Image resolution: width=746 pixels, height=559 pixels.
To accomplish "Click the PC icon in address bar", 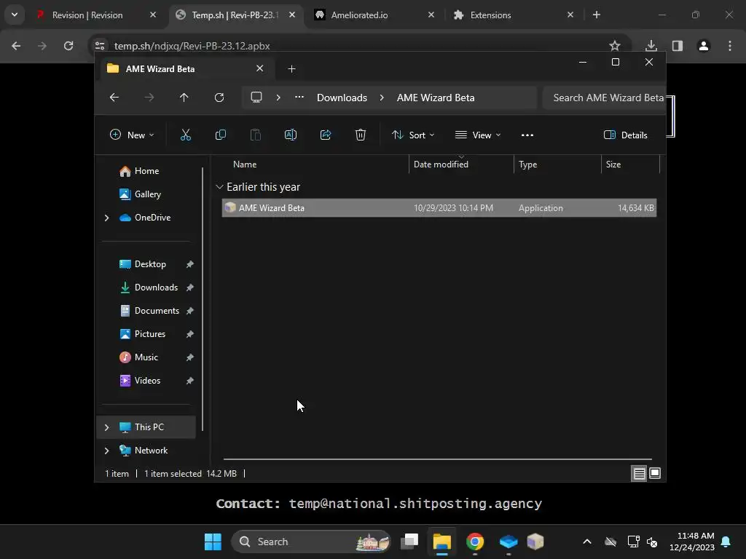I will pyautogui.click(x=256, y=98).
